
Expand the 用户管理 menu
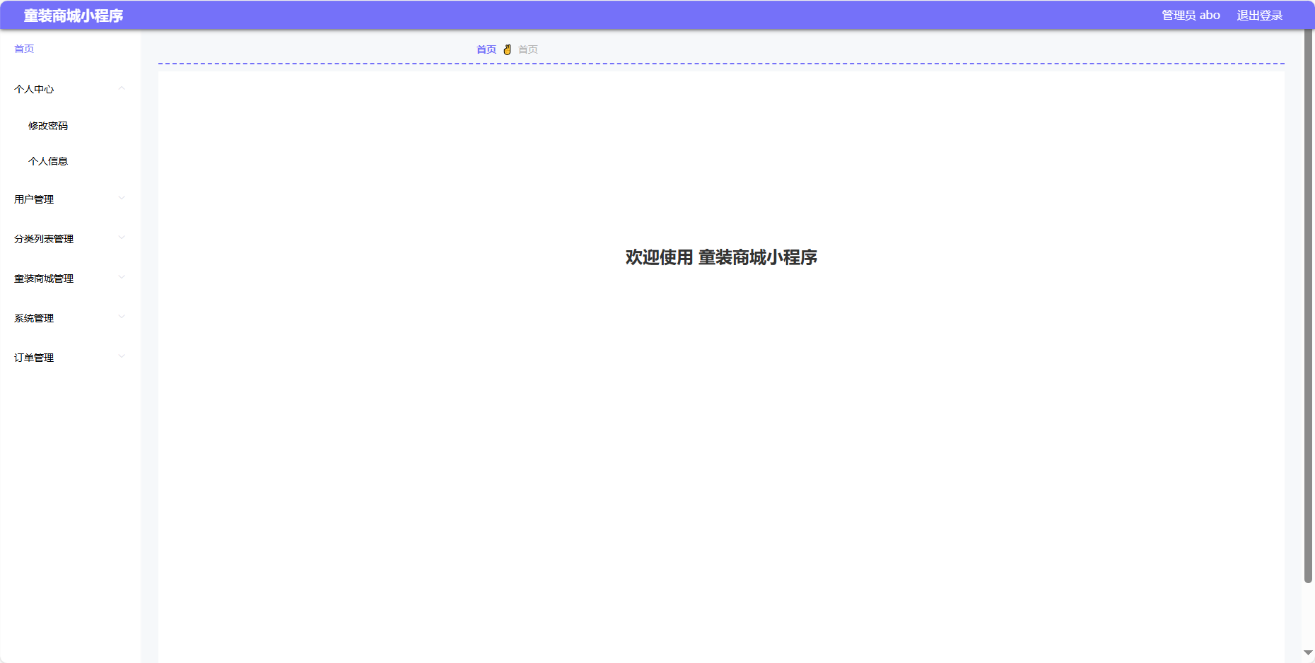[70, 199]
